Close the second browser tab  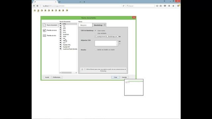pyautogui.click(x=80, y=2)
